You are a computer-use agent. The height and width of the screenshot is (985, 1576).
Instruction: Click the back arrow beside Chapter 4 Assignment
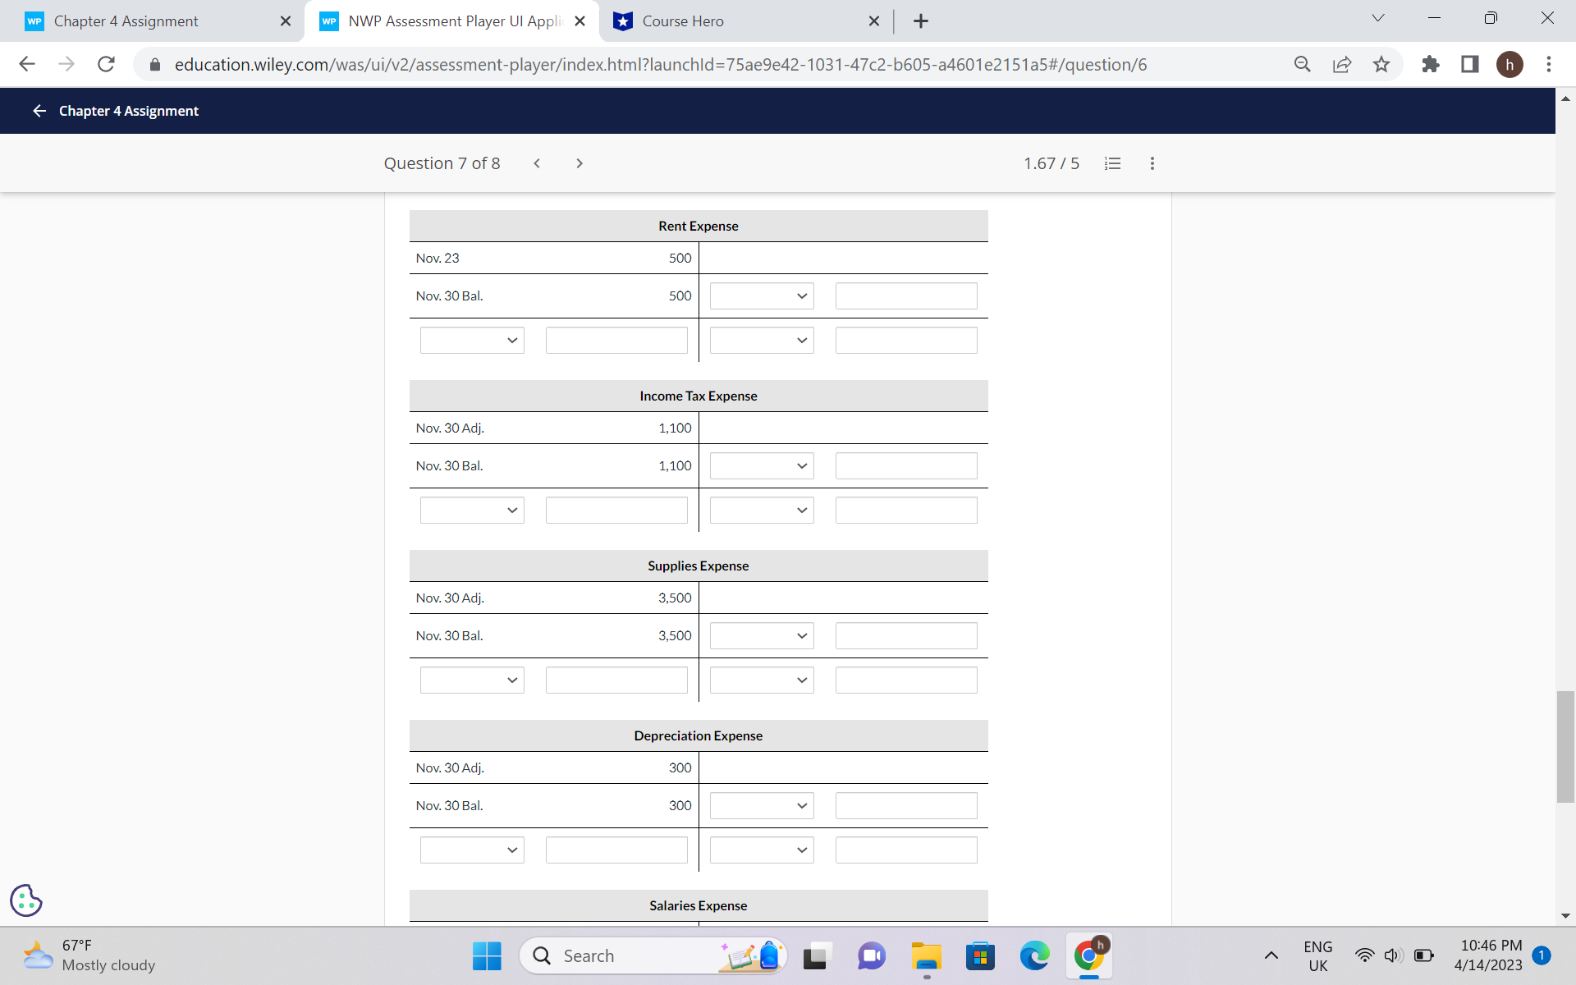pyautogui.click(x=39, y=110)
